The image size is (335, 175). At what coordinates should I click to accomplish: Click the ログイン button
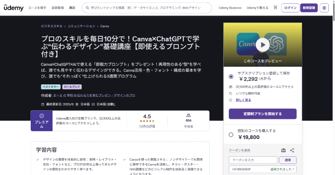290,8
